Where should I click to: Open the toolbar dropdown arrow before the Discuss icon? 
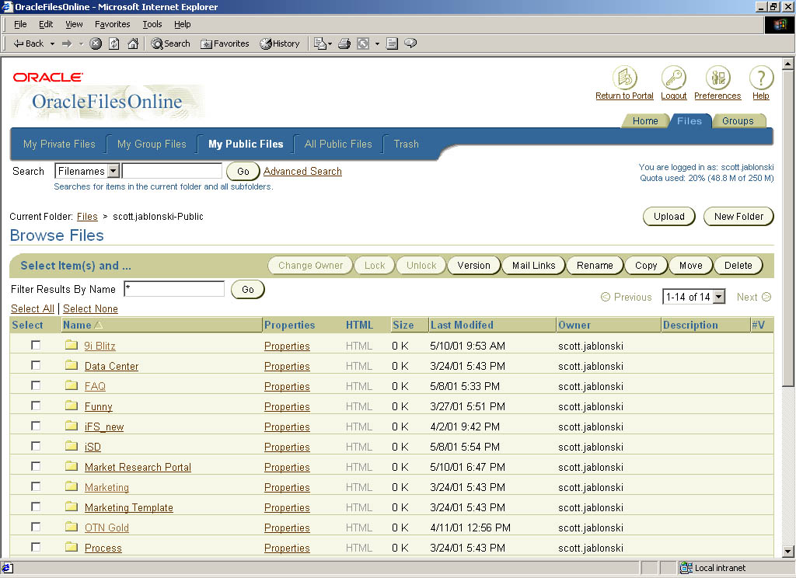377,44
